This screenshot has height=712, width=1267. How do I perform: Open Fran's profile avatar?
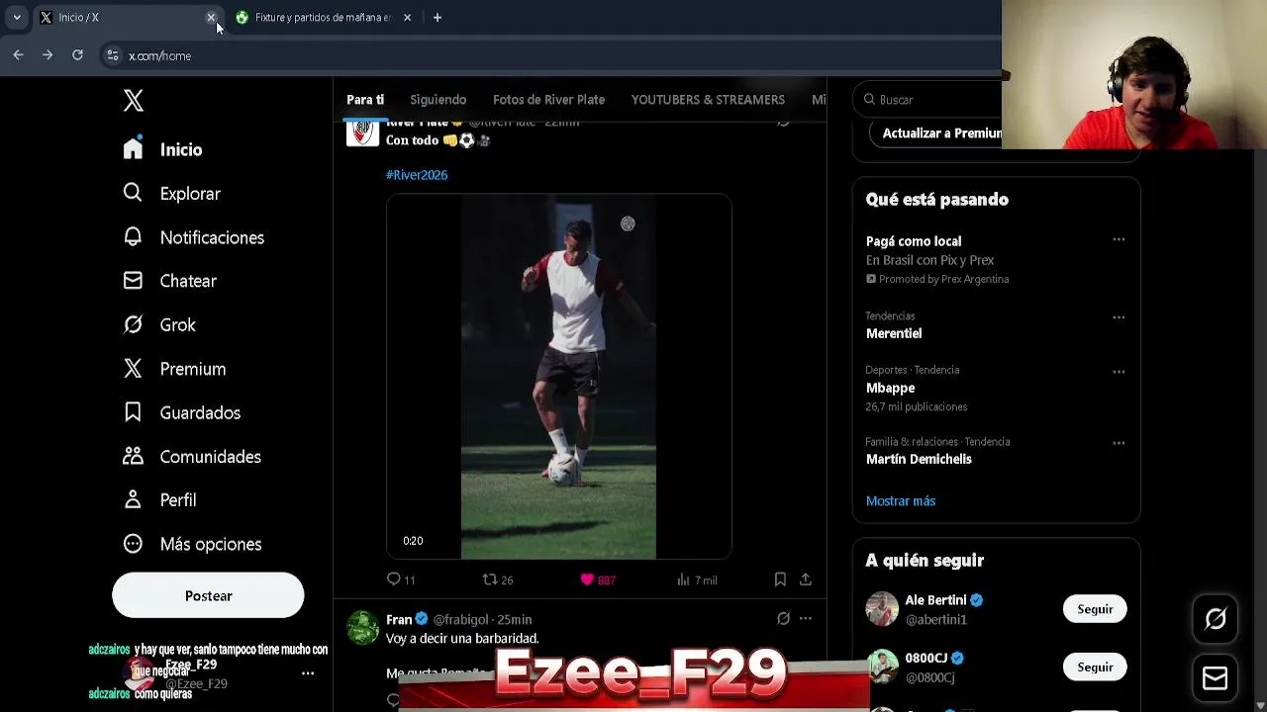(x=362, y=627)
